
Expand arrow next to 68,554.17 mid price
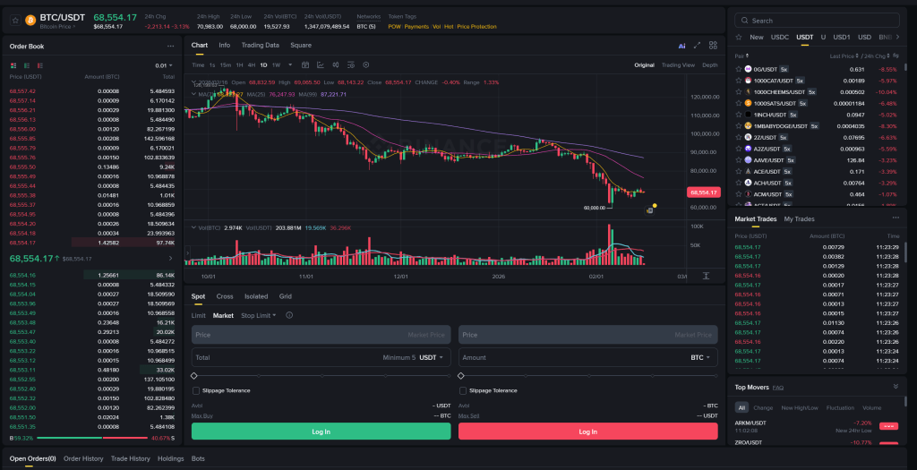pyautogui.click(x=170, y=258)
